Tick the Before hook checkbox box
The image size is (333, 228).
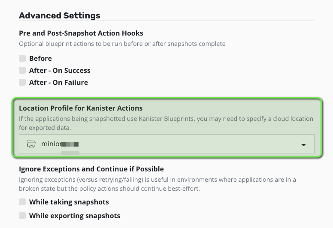pyautogui.click(x=22, y=58)
